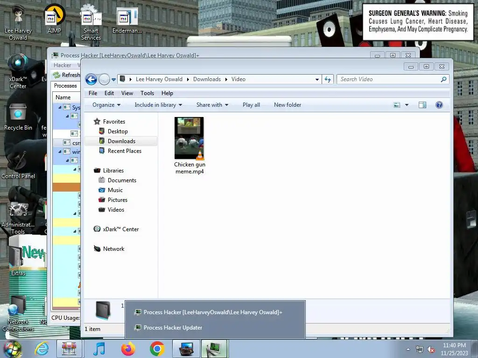
Task: Click the Windows Start orb
Action: click(12, 349)
